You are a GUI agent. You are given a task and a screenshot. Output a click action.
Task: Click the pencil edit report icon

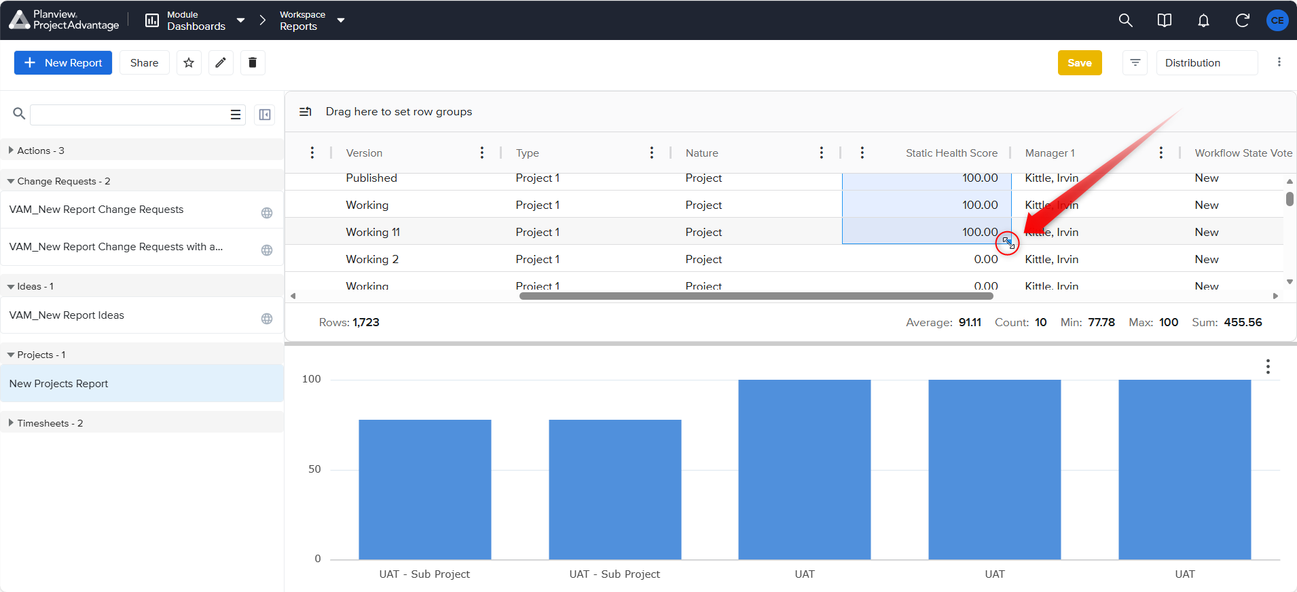221,62
